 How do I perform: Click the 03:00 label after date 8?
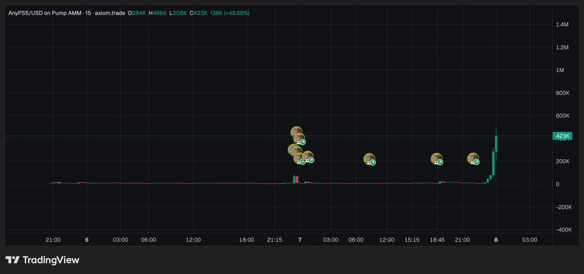pyautogui.click(x=529, y=240)
